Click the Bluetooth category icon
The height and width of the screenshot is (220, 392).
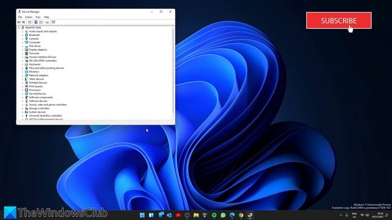[x=26, y=35]
